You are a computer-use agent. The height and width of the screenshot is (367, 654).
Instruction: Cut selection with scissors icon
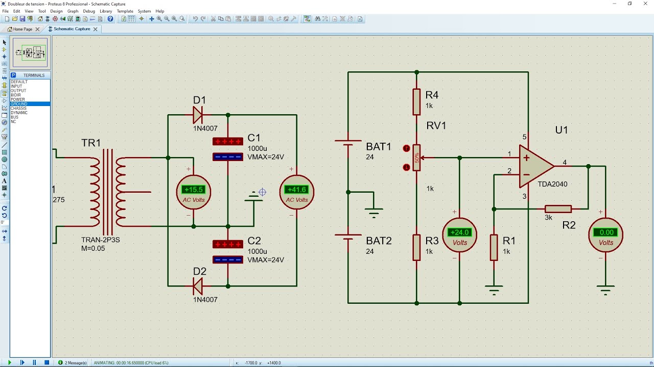coord(213,19)
